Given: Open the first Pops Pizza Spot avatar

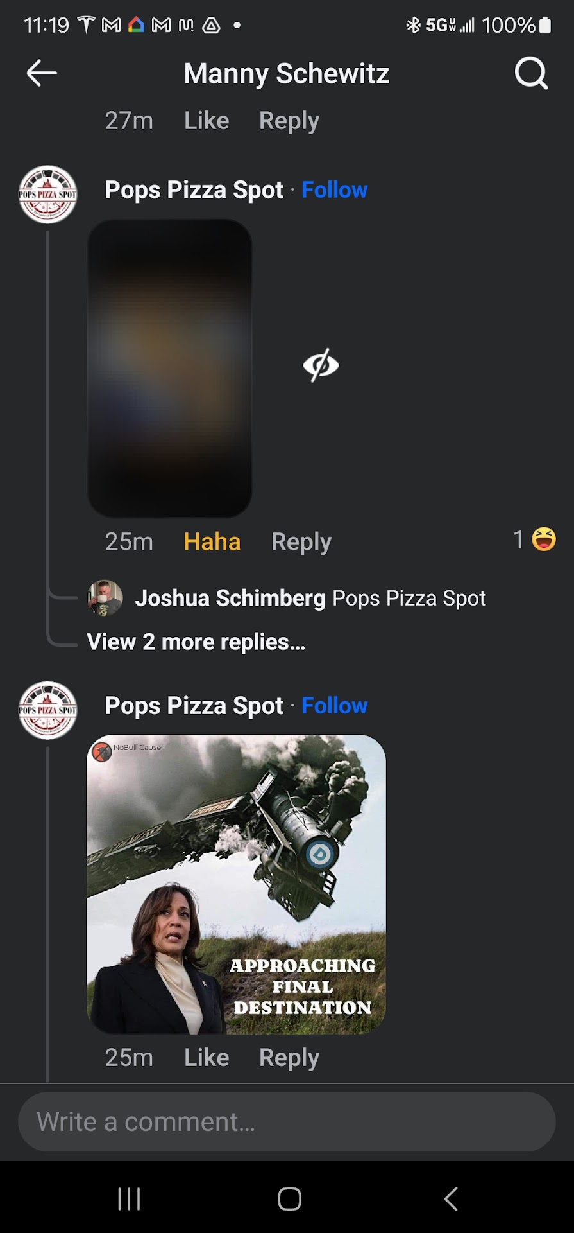Looking at the screenshot, I should pyautogui.click(x=47, y=194).
